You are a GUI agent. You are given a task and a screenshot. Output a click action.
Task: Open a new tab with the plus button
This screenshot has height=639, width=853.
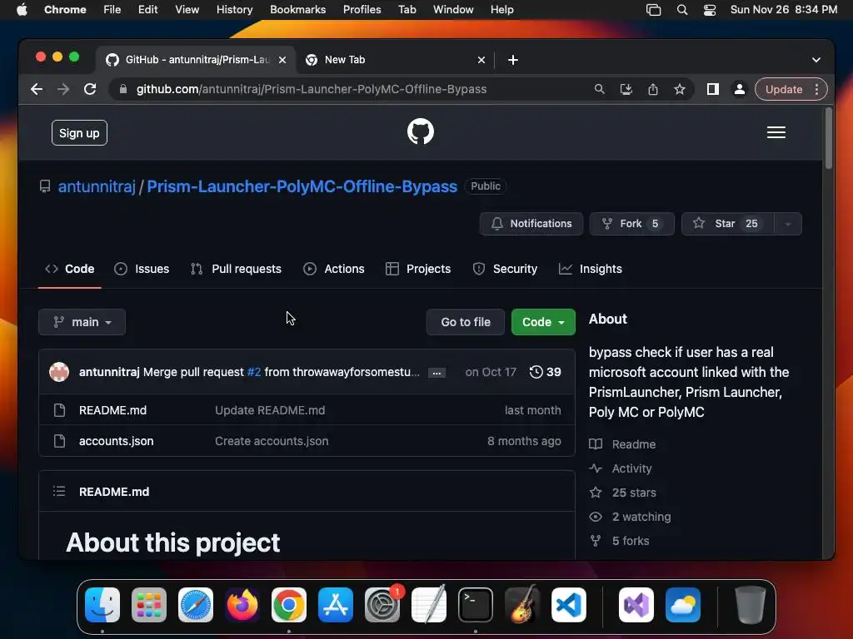coord(512,60)
